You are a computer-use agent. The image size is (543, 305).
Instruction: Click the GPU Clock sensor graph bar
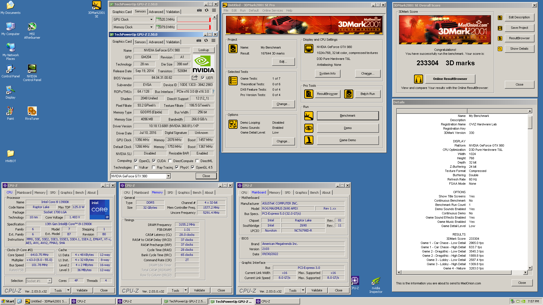click(194, 19)
